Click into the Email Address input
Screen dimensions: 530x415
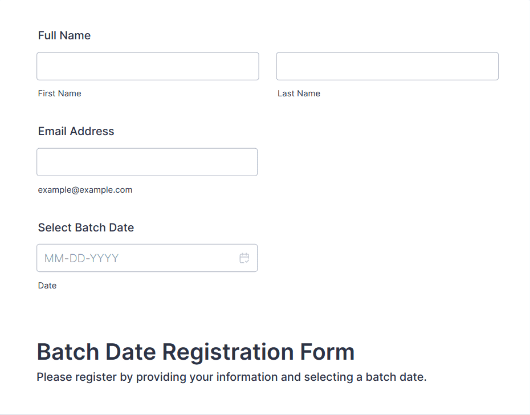tap(147, 162)
